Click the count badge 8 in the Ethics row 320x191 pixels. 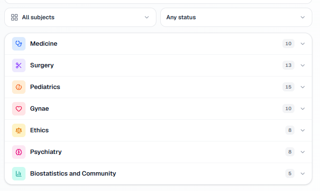click(290, 130)
